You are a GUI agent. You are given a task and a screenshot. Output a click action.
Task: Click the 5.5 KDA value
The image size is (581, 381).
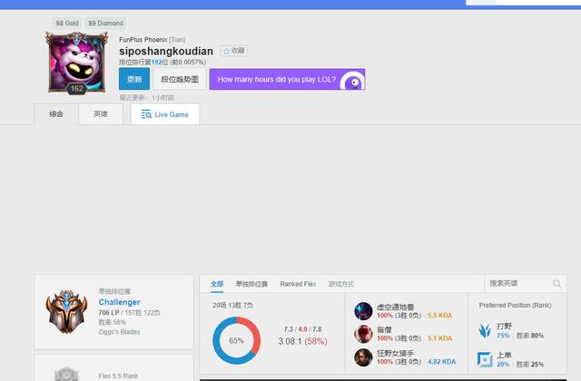point(439,316)
